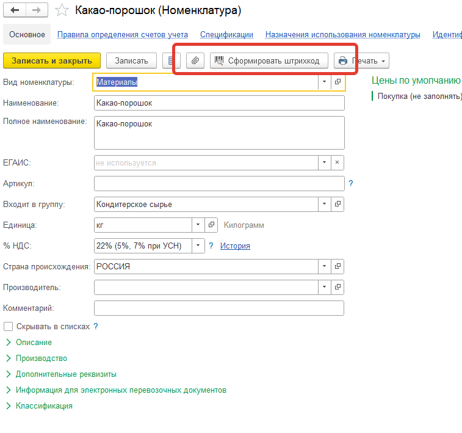Image resolution: width=462 pixels, height=433 pixels.
Task: Open the Кондитерское сырье group form icon
Action: 337,204
